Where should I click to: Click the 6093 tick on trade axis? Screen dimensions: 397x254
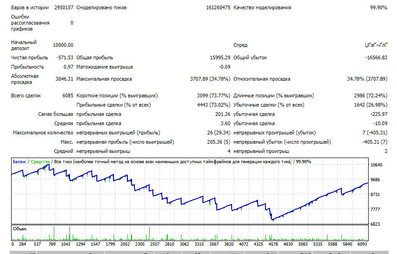tap(362, 244)
